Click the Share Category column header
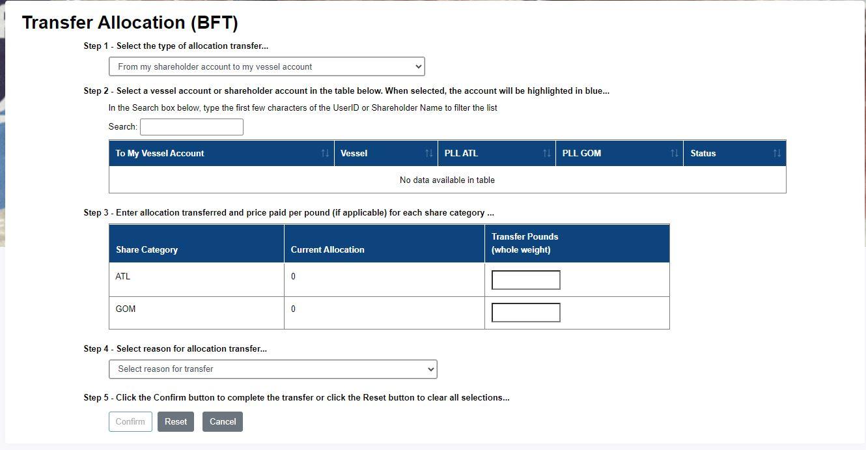 coord(147,249)
